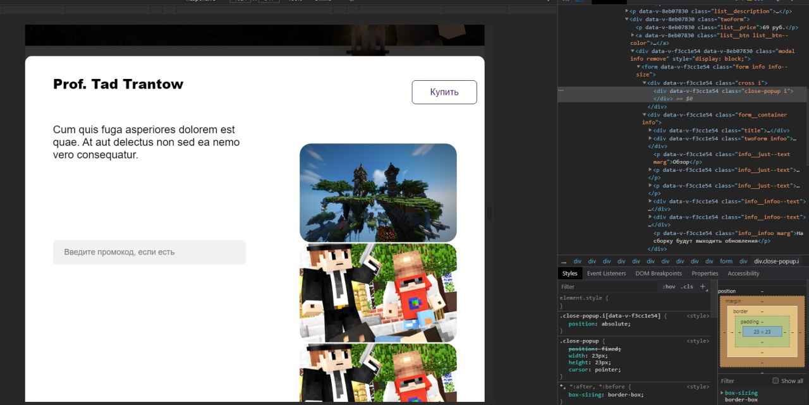Open style link for .close-popup.i rule

[x=698, y=316]
